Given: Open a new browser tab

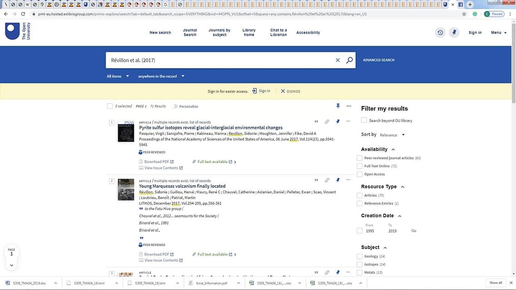Looking at the screenshot, I should (470, 4).
